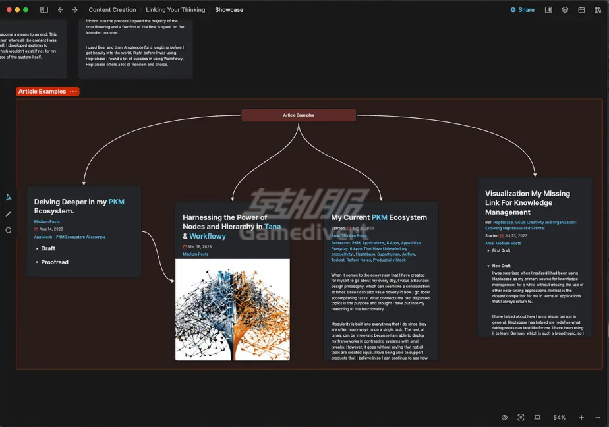
Task: Click the paragraph starting 'Modularity is built into everything'
Action: tap(380, 341)
